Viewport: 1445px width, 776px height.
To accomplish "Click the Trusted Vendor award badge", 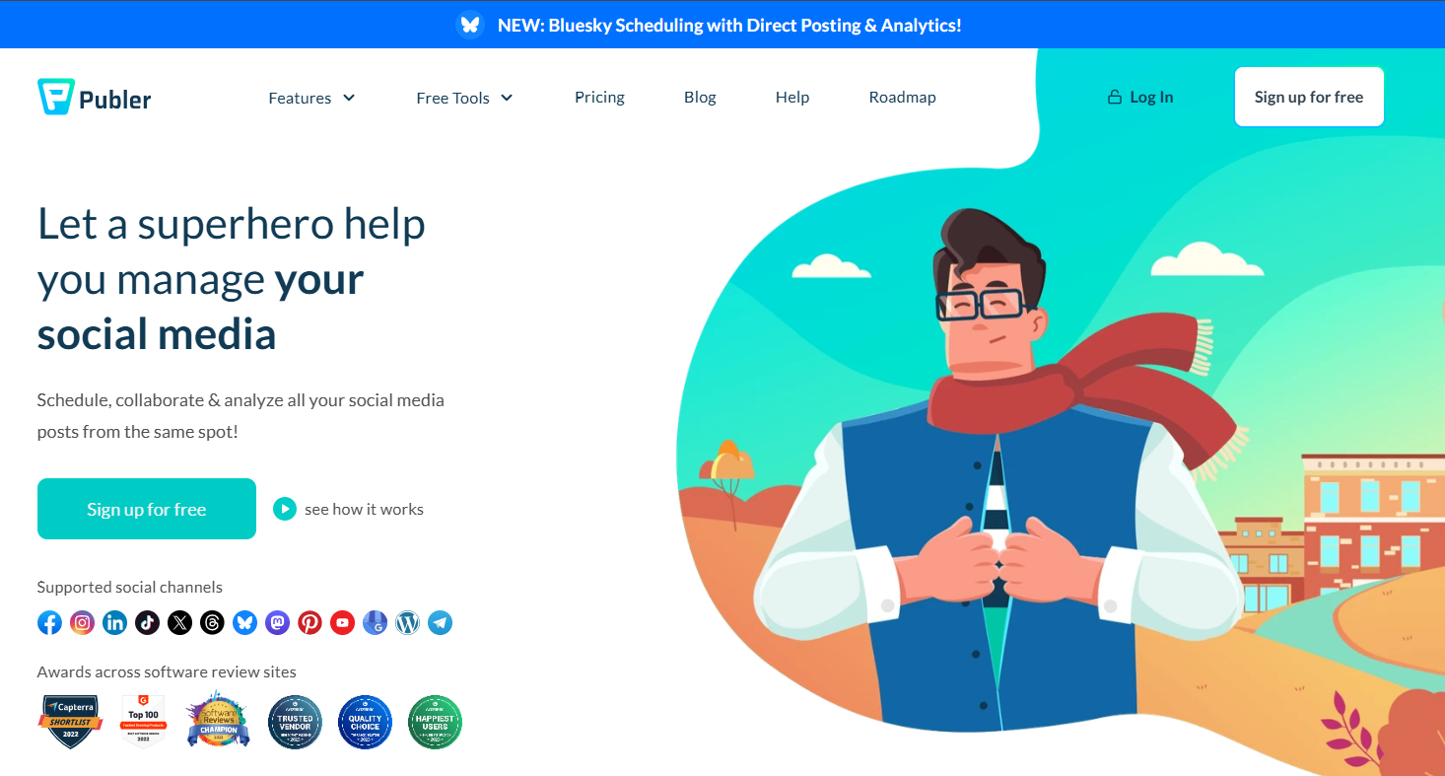I will [295, 722].
